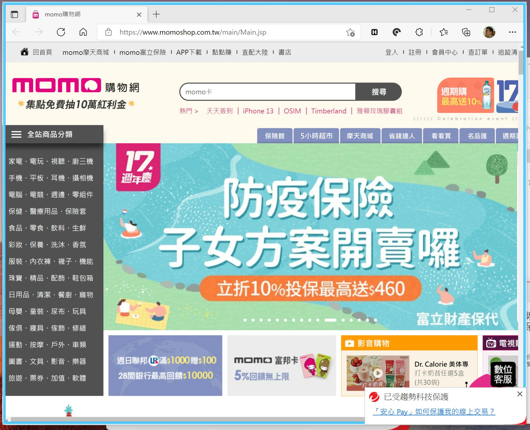Open the Favorites list

[444, 32]
